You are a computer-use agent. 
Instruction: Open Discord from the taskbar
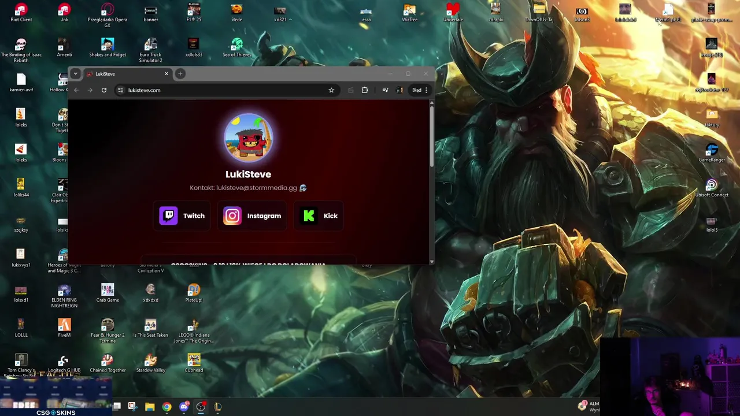pos(184,407)
